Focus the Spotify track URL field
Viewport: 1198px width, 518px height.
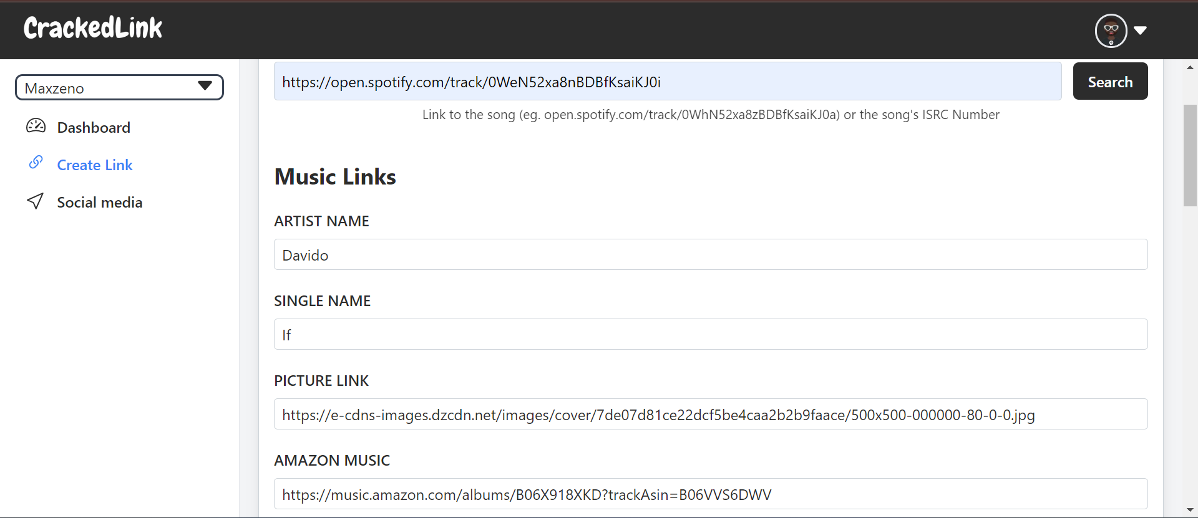[668, 81]
